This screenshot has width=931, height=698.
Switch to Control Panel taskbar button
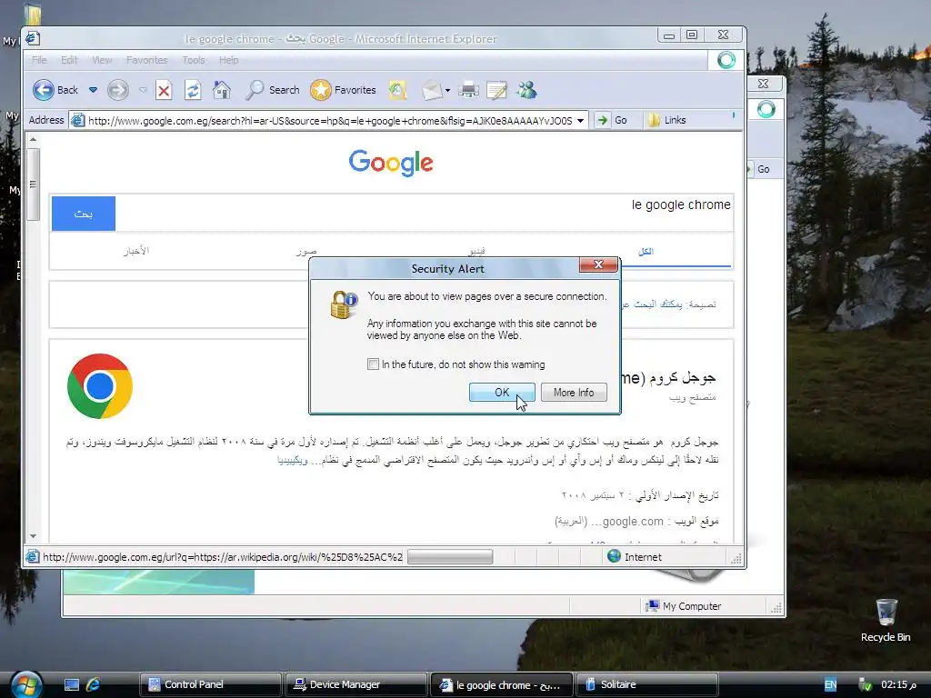point(209,684)
